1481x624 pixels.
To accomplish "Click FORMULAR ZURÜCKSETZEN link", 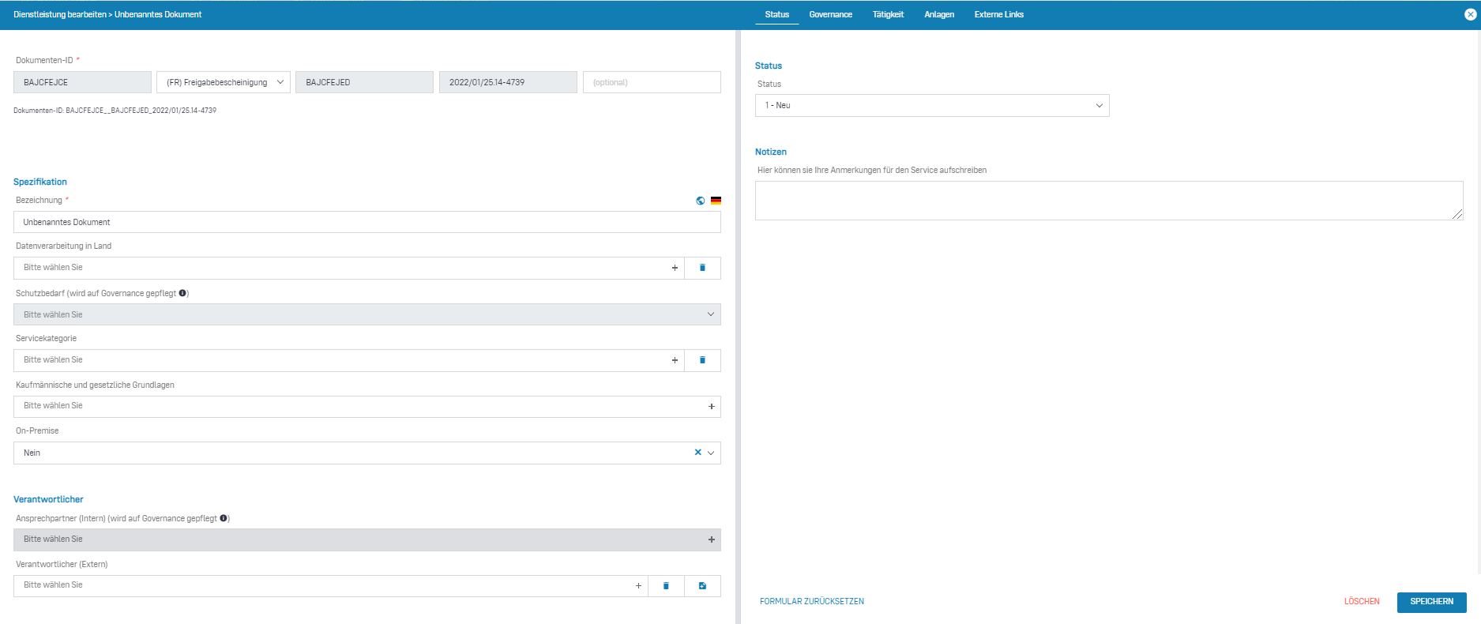I will tap(811, 602).
